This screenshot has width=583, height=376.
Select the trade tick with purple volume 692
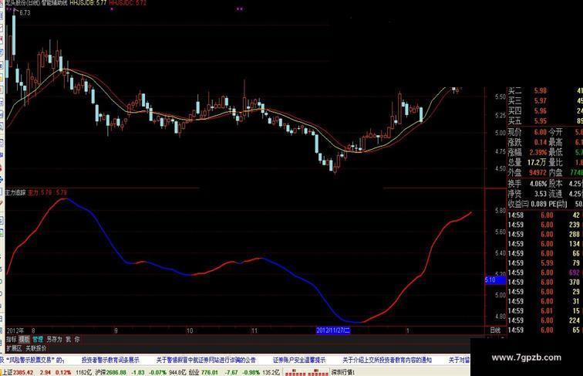(x=545, y=273)
